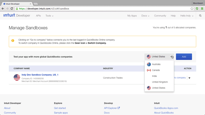Open QuickBooks Apps.com footer link
Screen dimensions: 205x115
(166, 108)
